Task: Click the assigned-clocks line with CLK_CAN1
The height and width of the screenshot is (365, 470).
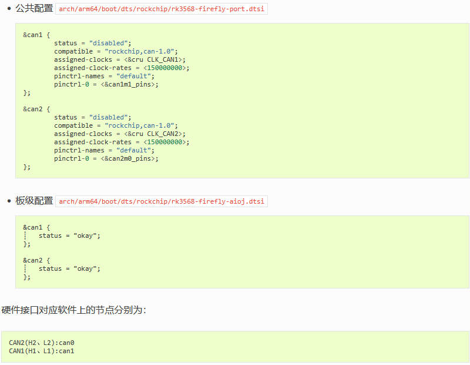Action: (x=120, y=59)
